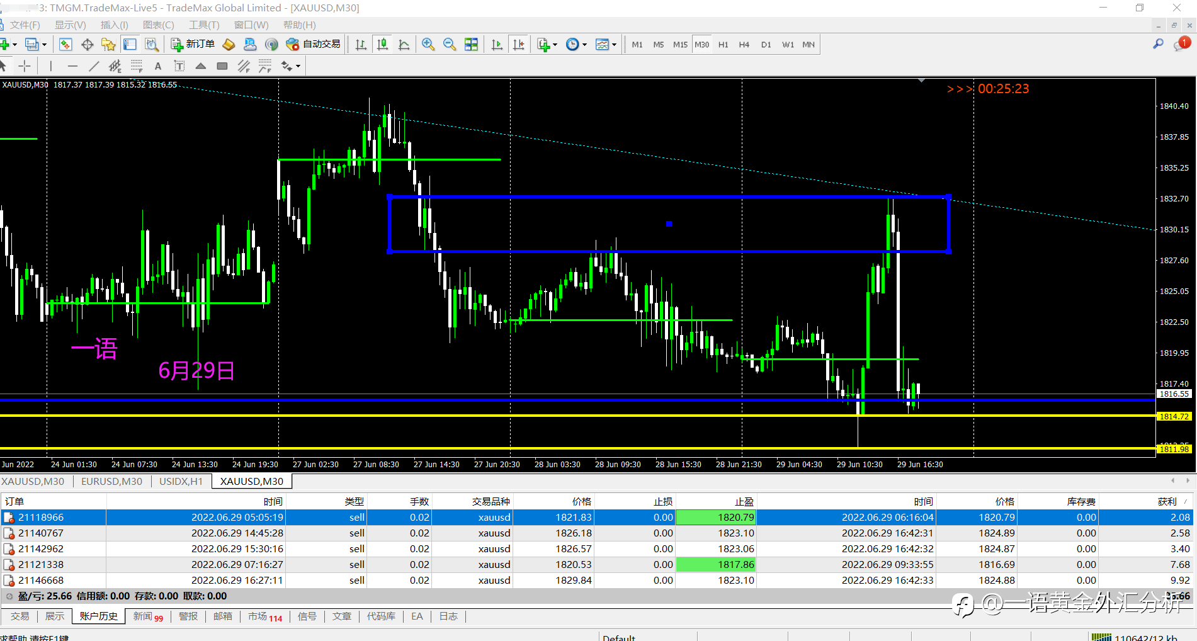
Task: Toggle the chart auto-scroll button
Action: 497,44
